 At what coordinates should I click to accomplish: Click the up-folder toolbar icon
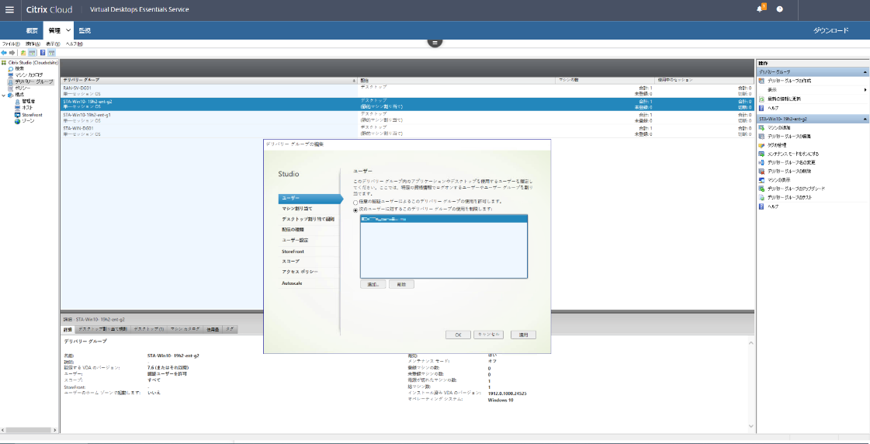(23, 53)
